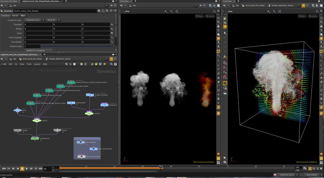This screenshot has height=178, width=324.
Task: Open the gear settings menu in parameter pane
Action: (x=99, y=11)
